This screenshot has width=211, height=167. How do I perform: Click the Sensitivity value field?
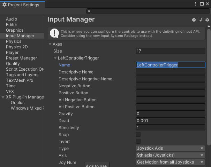click(170, 128)
